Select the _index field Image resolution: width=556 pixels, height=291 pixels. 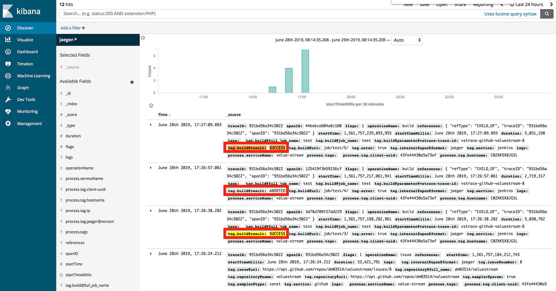point(71,104)
